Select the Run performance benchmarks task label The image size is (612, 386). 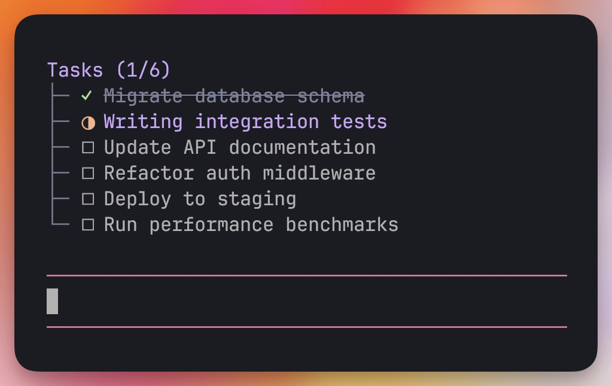pyautogui.click(x=251, y=225)
